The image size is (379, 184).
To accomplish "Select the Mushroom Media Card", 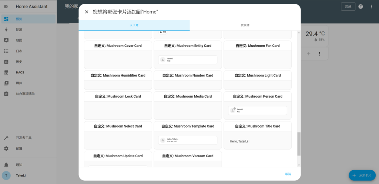I will (188, 106).
